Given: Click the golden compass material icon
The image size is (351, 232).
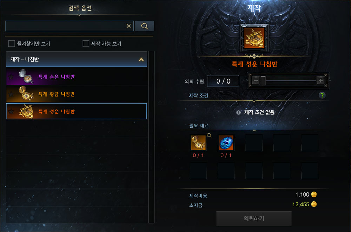Looking at the screenshot, I should pyautogui.click(x=198, y=142).
